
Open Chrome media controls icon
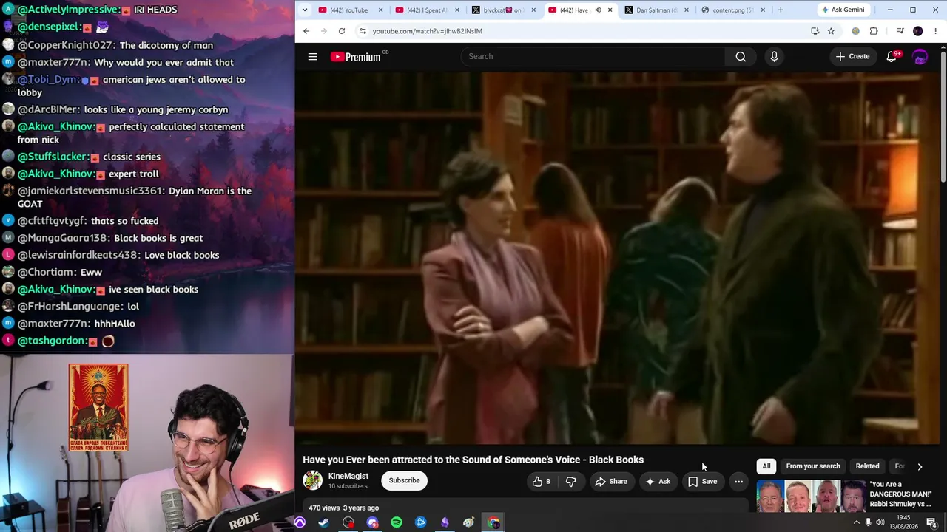pos(900,31)
